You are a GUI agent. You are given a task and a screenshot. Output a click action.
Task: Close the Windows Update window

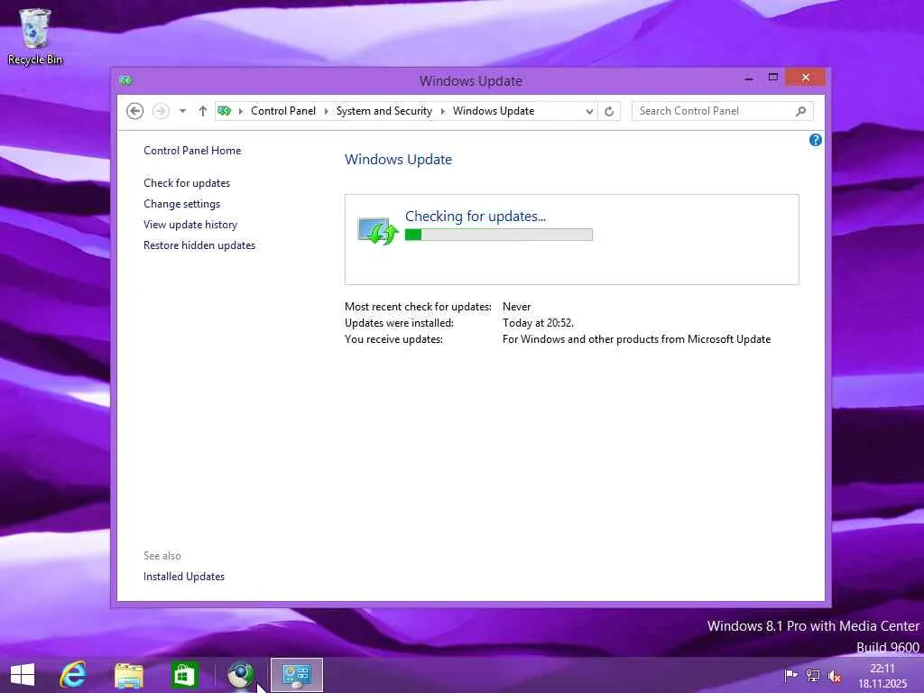805,78
